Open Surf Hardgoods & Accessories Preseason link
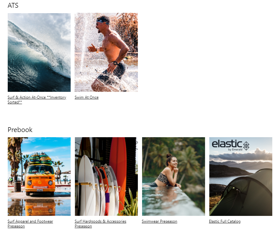The width and height of the screenshot is (280, 231). click(x=100, y=224)
